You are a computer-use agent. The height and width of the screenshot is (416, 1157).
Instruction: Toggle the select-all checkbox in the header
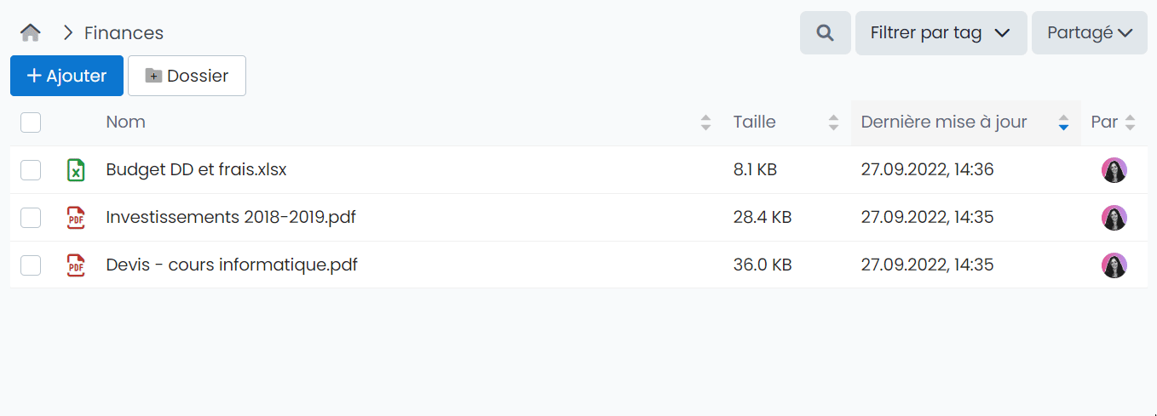[31, 123]
